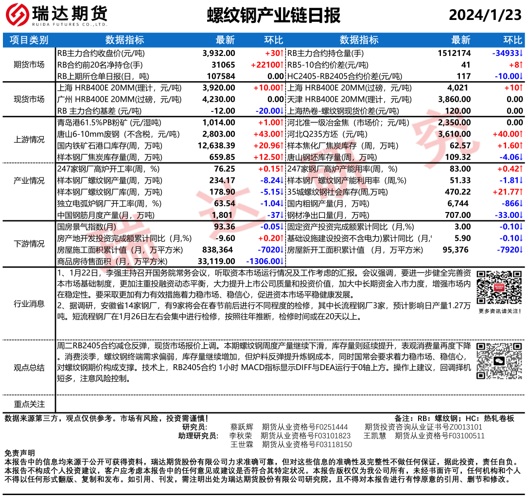Viewport: 527px width, 497px height.
Task: Select the 重点关注 category cell
Action: pyautogui.click(x=29, y=404)
